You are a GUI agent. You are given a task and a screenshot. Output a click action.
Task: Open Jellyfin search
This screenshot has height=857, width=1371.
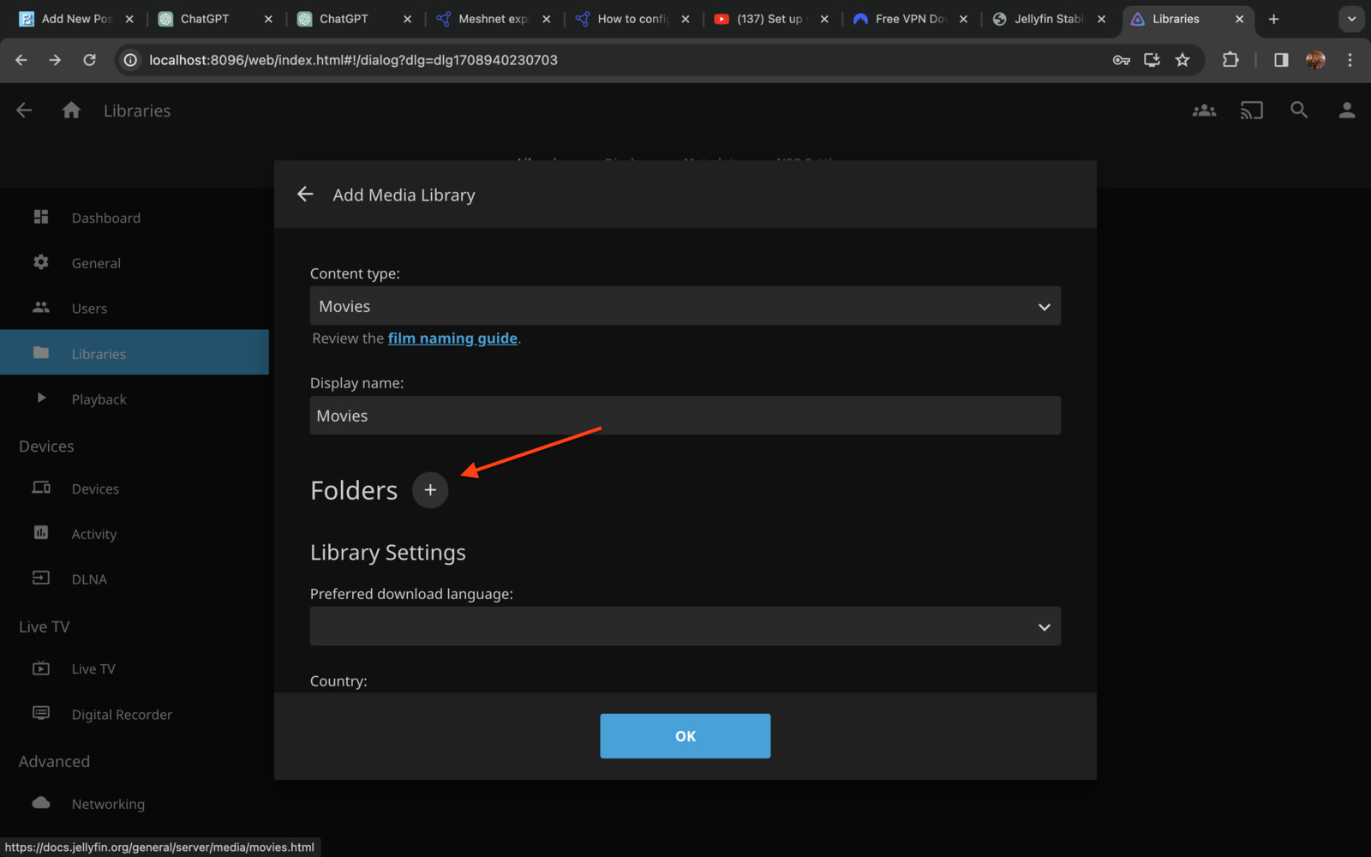click(1299, 110)
